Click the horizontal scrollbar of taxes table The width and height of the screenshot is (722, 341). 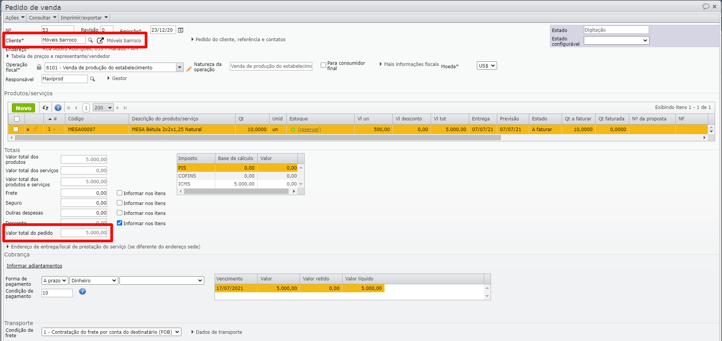tap(236, 191)
